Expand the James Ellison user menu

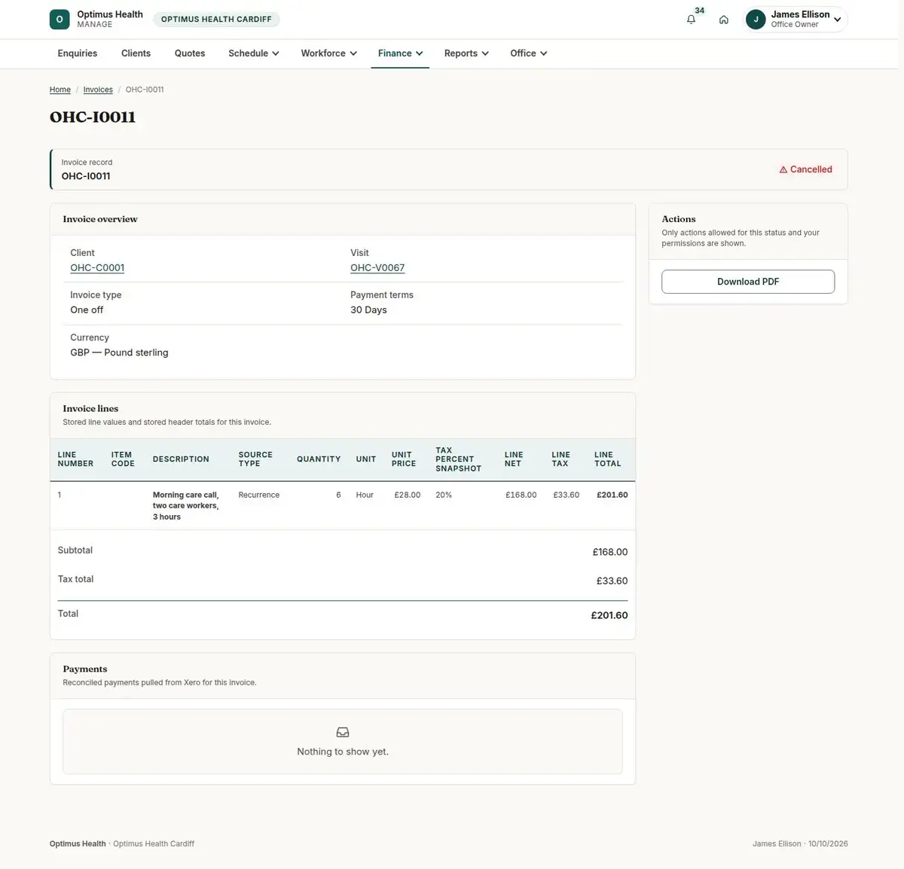pos(796,20)
